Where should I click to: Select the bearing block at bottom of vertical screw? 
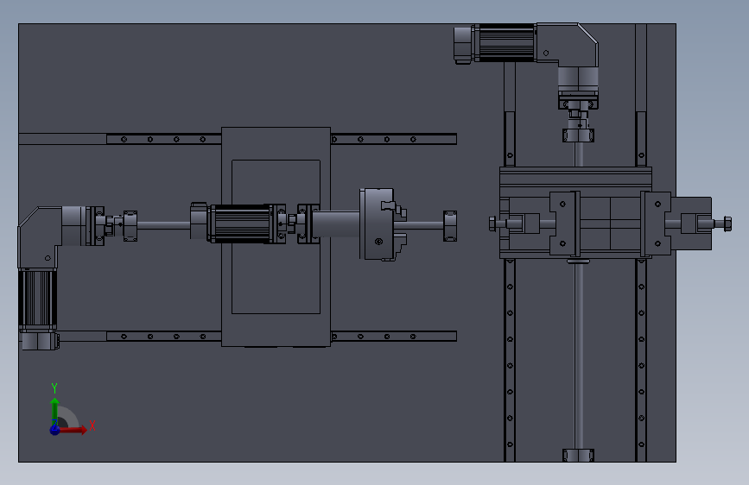point(578,455)
